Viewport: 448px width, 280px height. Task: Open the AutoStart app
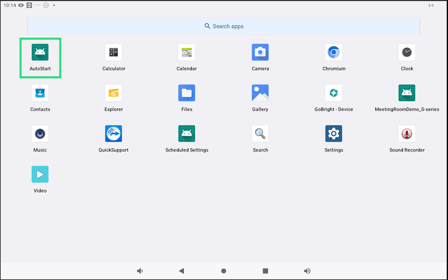click(x=40, y=52)
